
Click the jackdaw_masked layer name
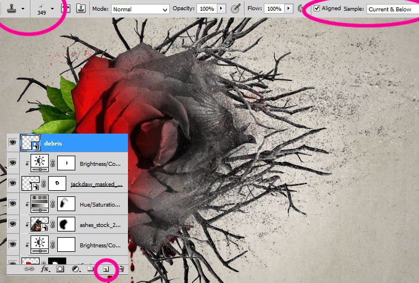97,184
